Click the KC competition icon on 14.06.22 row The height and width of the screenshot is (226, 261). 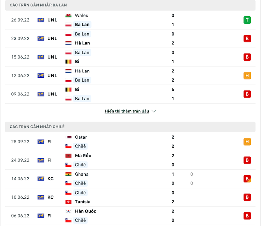pyautogui.click(x=41, y=179)
